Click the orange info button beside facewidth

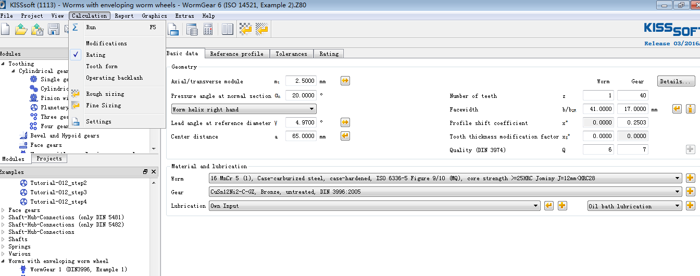691,109
